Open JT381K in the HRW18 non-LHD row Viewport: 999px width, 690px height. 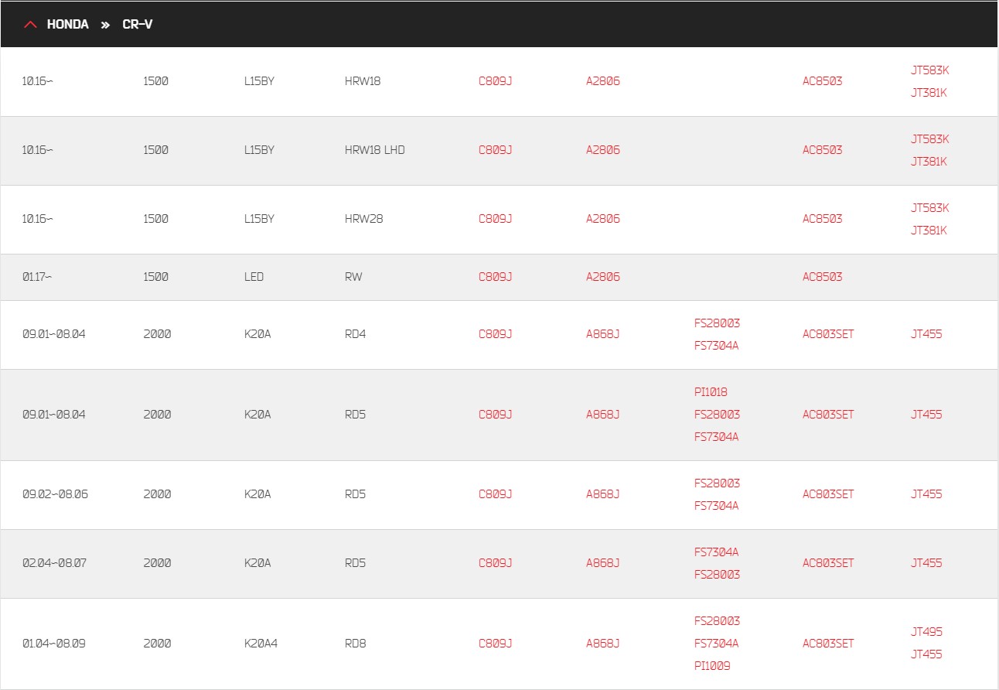pos(929,93)
